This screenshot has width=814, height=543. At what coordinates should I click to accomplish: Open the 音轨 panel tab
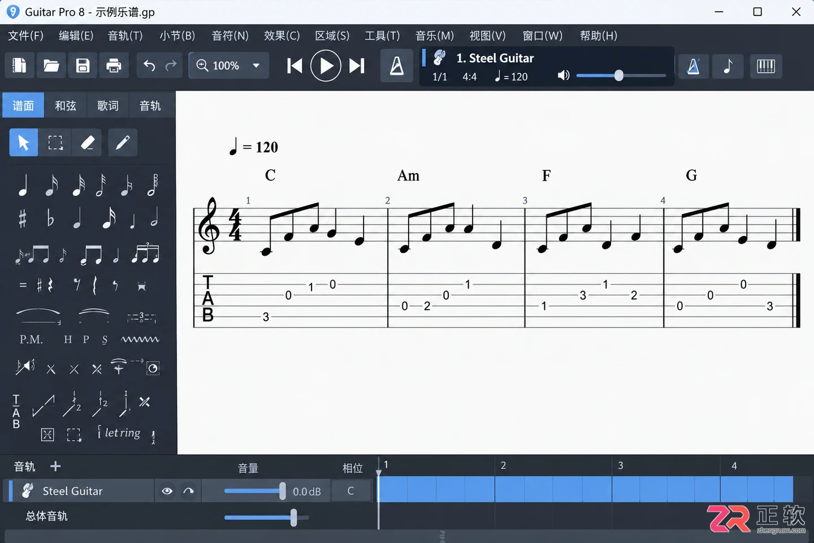[x=150, y=106]
